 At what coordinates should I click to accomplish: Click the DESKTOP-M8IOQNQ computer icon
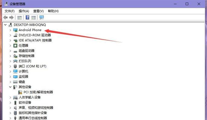[x=10, y=25]
